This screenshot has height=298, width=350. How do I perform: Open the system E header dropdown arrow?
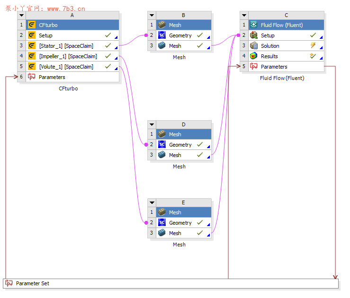pos(152,202)
